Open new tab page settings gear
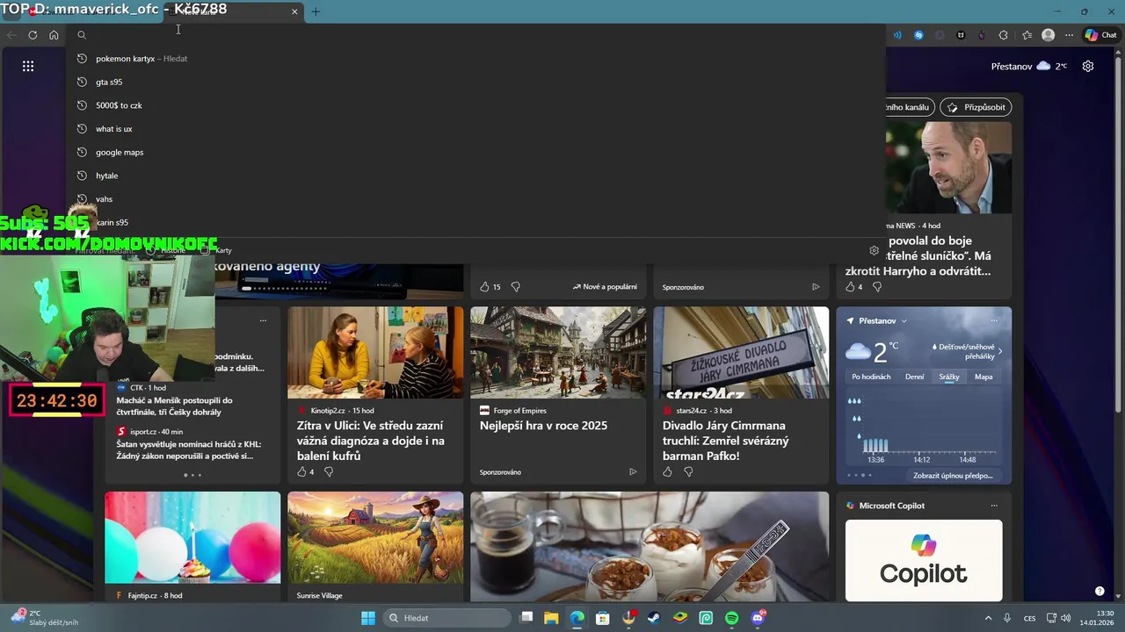Viewport: 1125px width, 632px height. (1088, 66)
